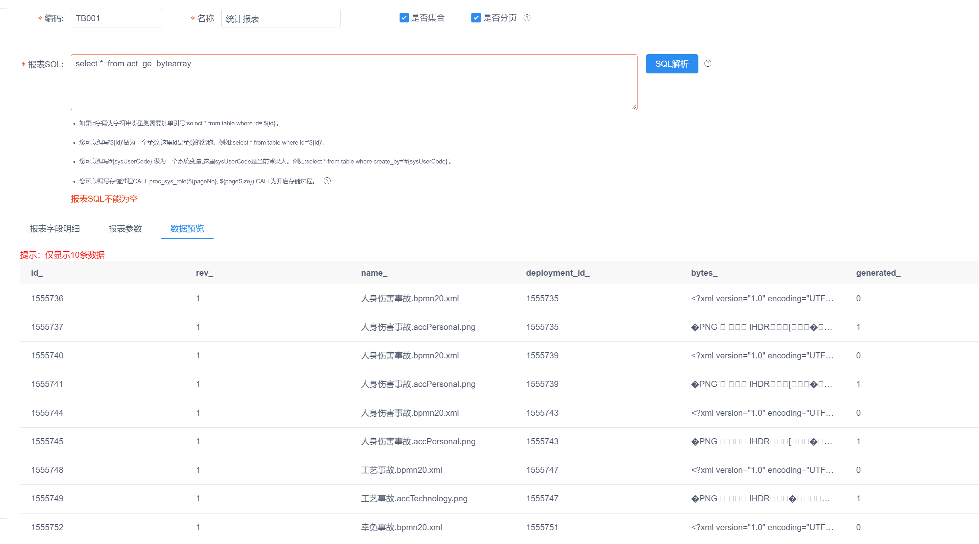Click the bytes_ column header
Viewport: 979px width, 544px height.
(x=704, y=273)
